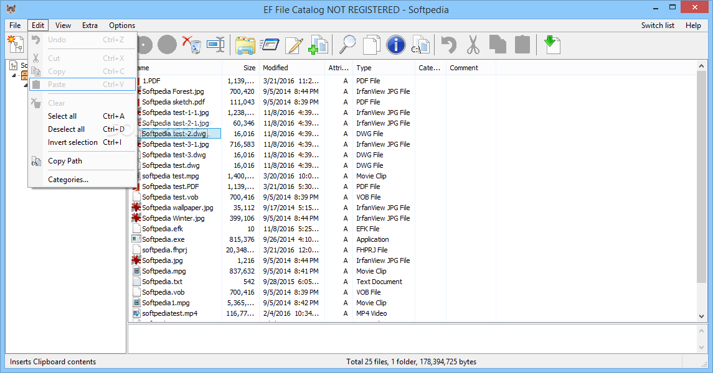
Task: Select file Softpedia sketch.pdf
Action: tap(173, 102)
